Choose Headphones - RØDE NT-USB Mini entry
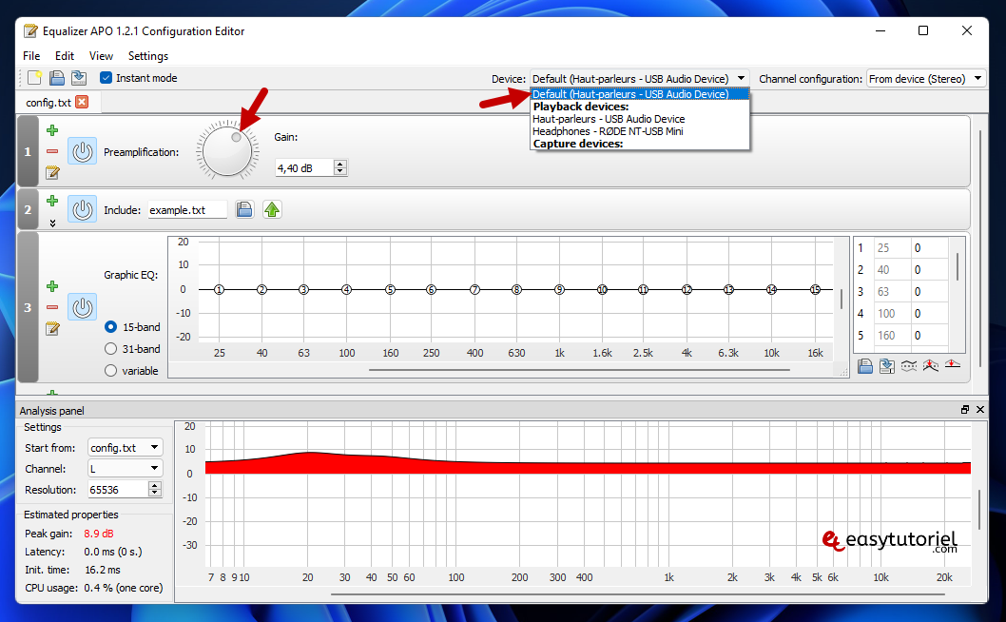Image resolution: width=1006 pixels, height=622 pixels. [x=608, y=131]
